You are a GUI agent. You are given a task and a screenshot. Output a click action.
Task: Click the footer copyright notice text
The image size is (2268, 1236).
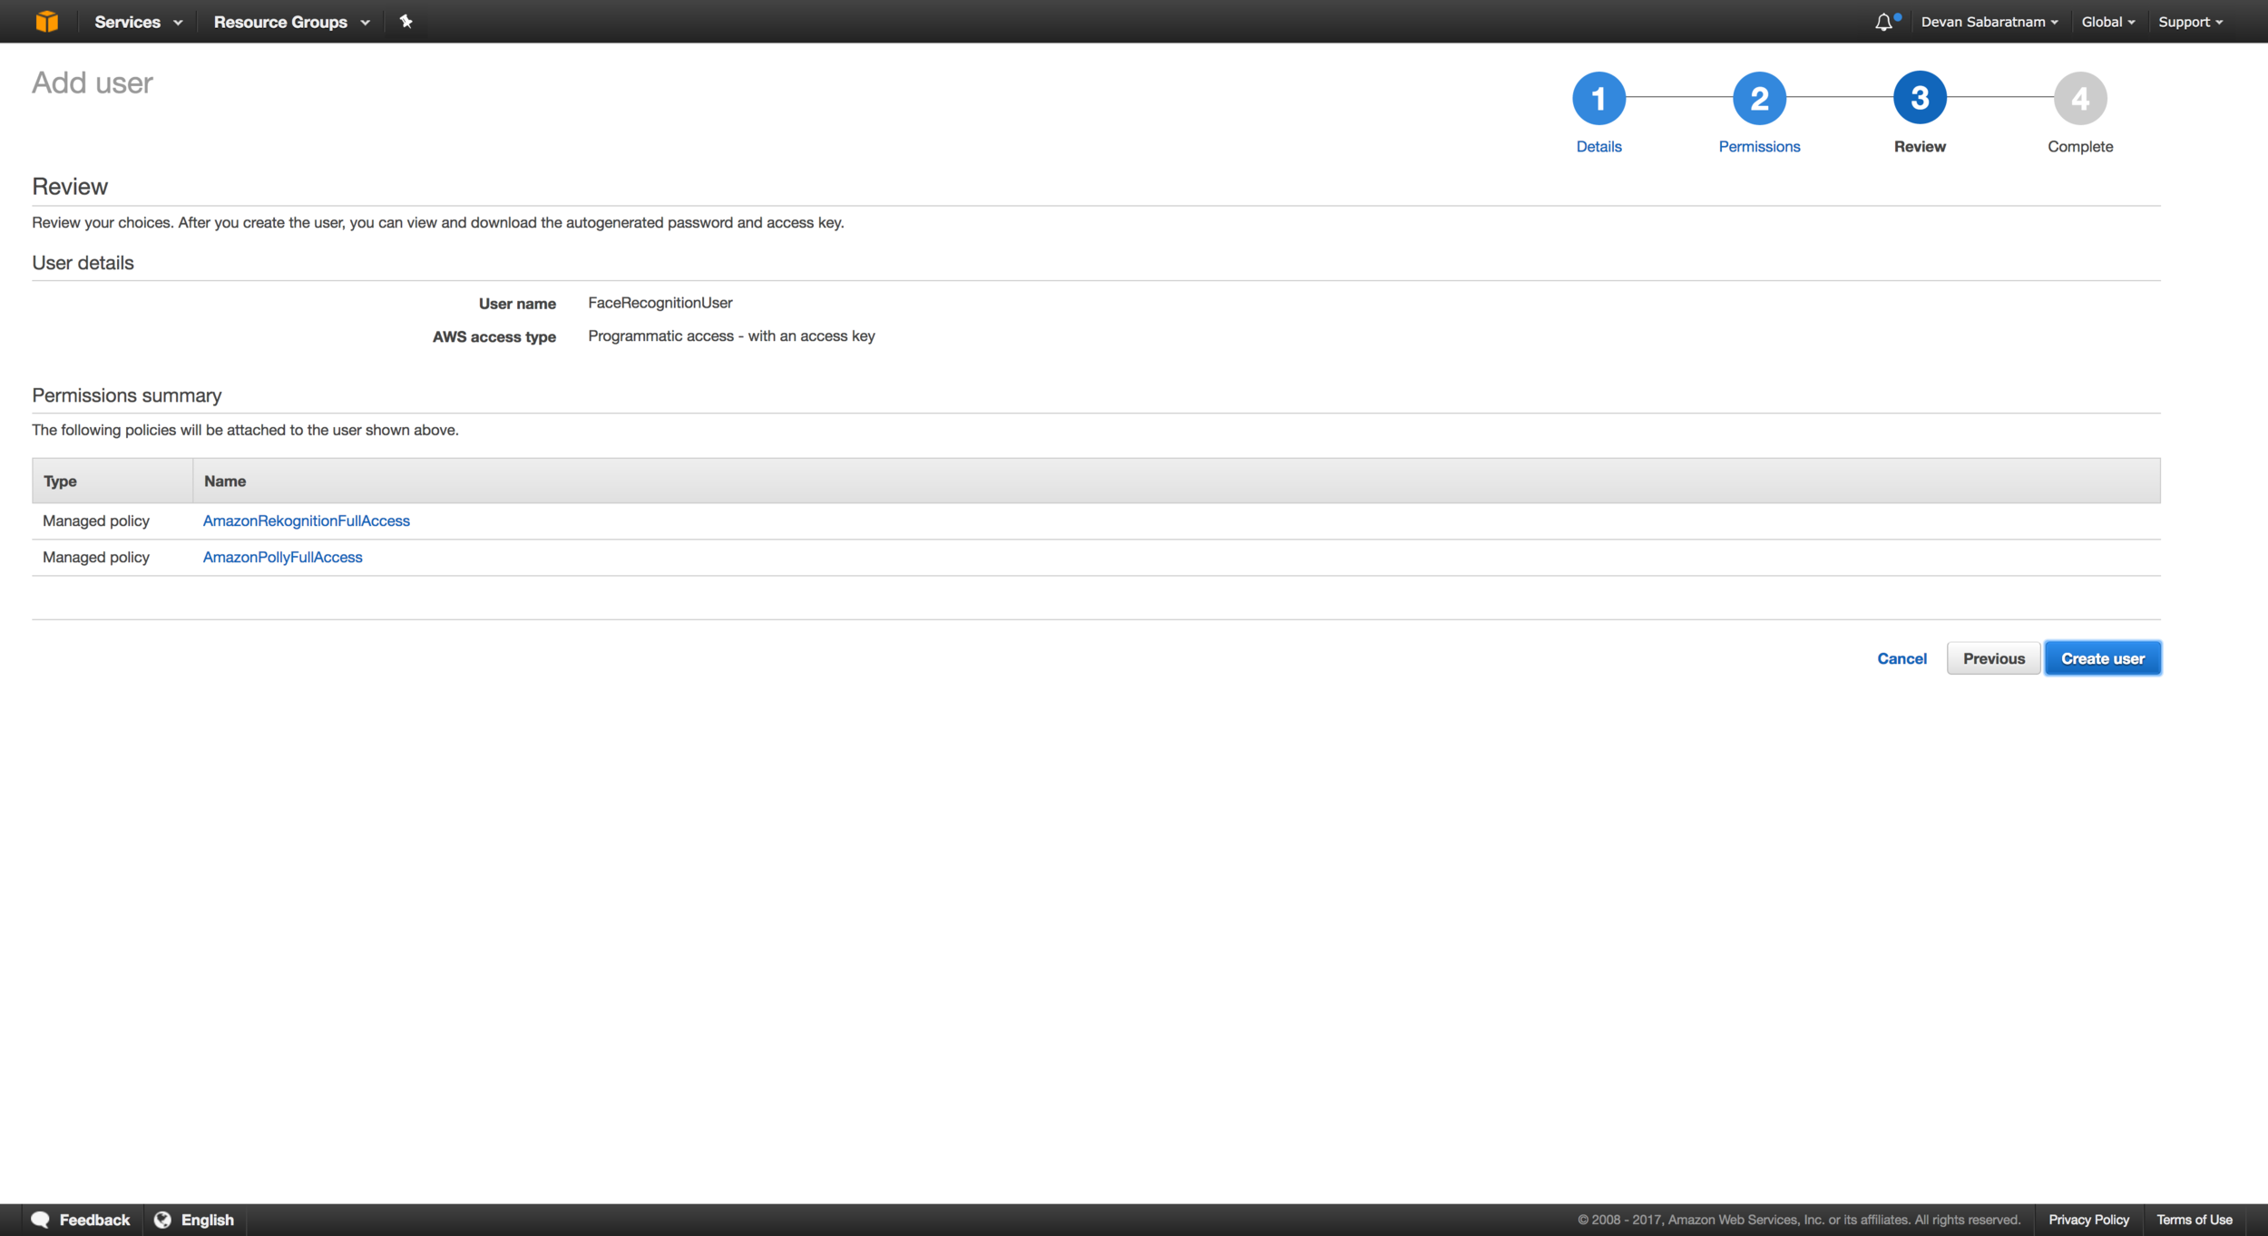[1799, 1220]
